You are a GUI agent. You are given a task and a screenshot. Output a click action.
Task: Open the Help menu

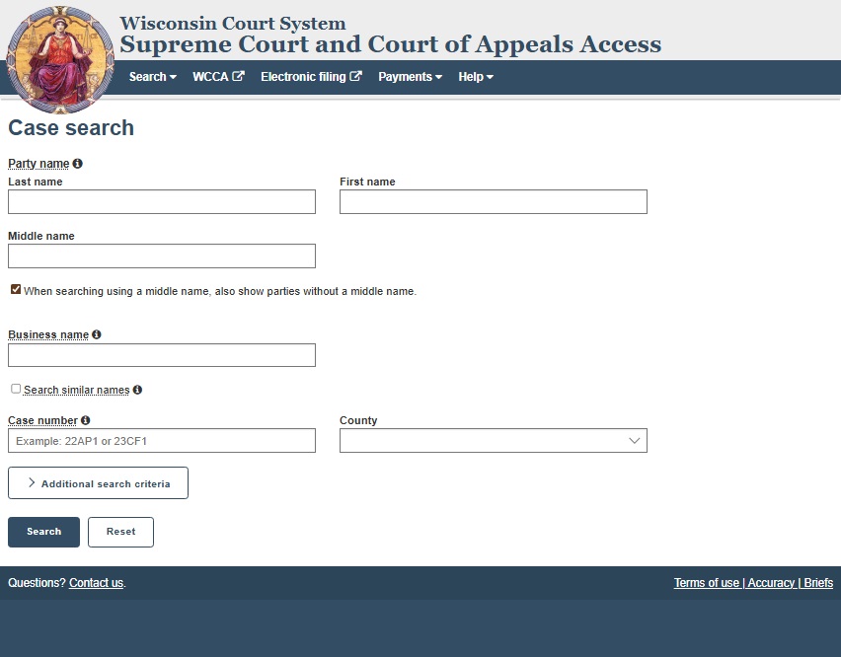click(x=475, y=77)
